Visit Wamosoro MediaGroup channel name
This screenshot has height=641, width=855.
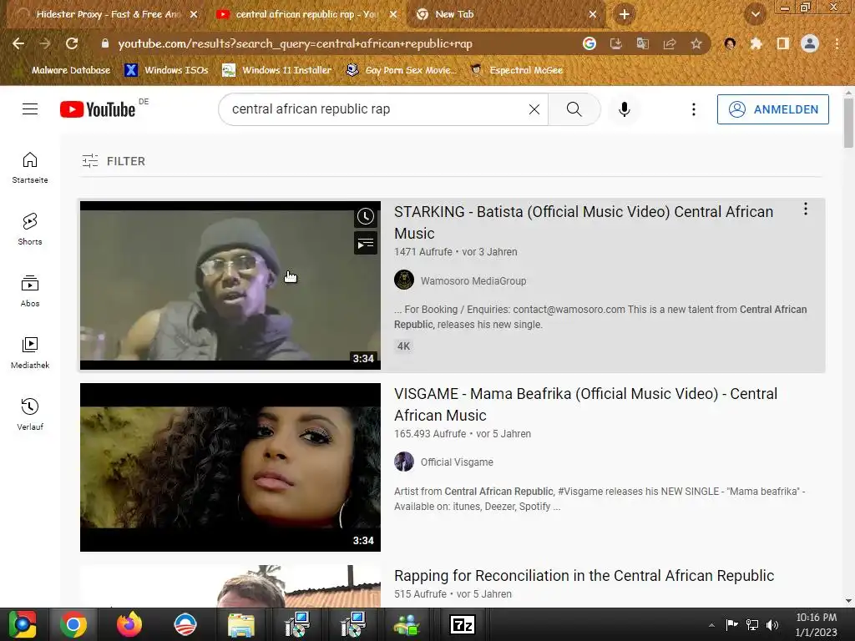coord(473,280)
